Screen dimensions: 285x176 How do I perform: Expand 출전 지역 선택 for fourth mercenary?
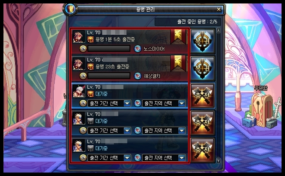[x=164, y=131]
